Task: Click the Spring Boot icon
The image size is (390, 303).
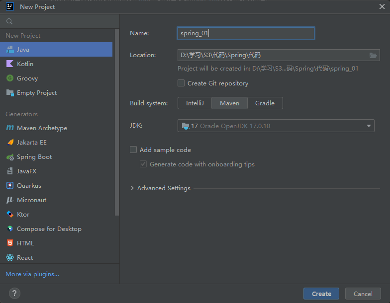Action: (10, 157)
